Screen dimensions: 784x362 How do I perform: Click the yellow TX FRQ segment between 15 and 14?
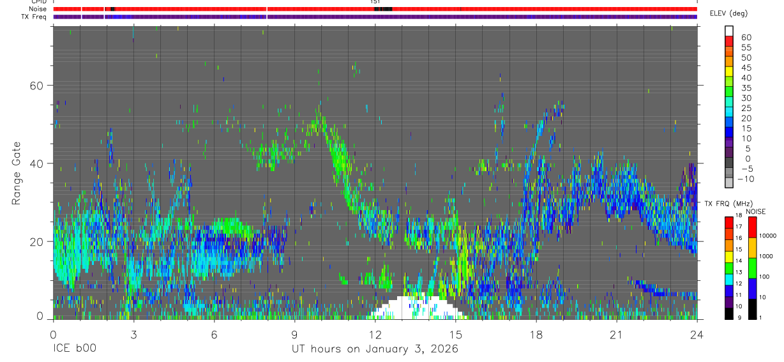pyautogui.click(x=729, y=257)
